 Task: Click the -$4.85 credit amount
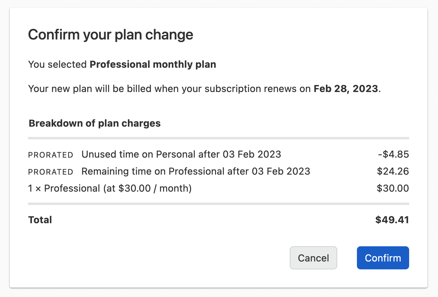click(x=393, y=154)
